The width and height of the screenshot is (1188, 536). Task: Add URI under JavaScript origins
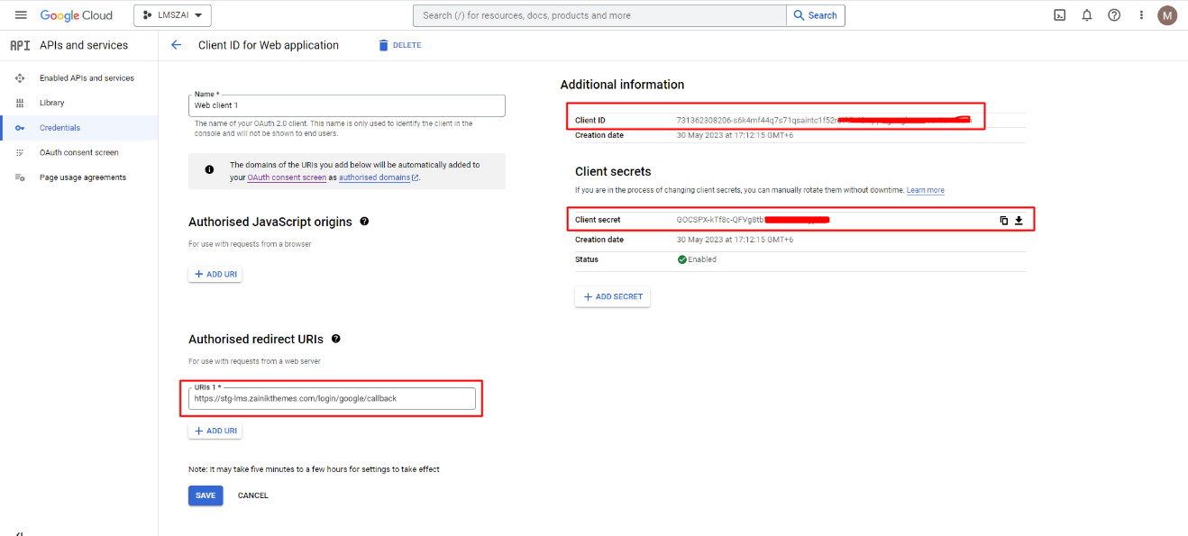pos(215,274)
